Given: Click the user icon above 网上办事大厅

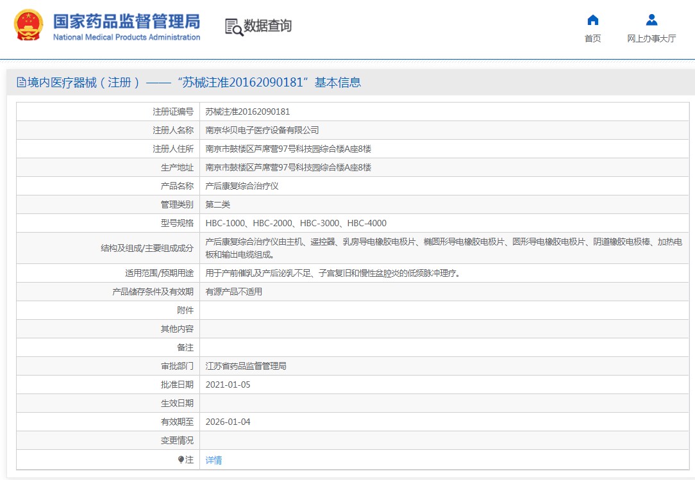Looking at the screenshot, I should [x=651, y=20].
